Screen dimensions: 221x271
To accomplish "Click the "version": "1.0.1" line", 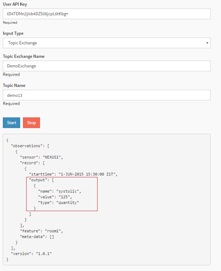I will click(31, 254).
